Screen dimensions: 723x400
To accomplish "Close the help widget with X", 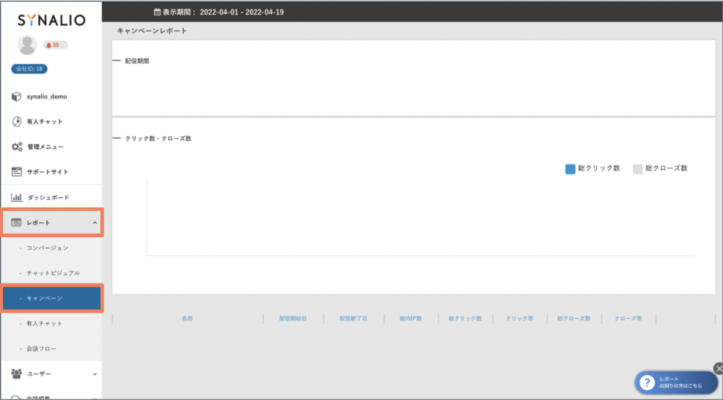I will 718,368.
